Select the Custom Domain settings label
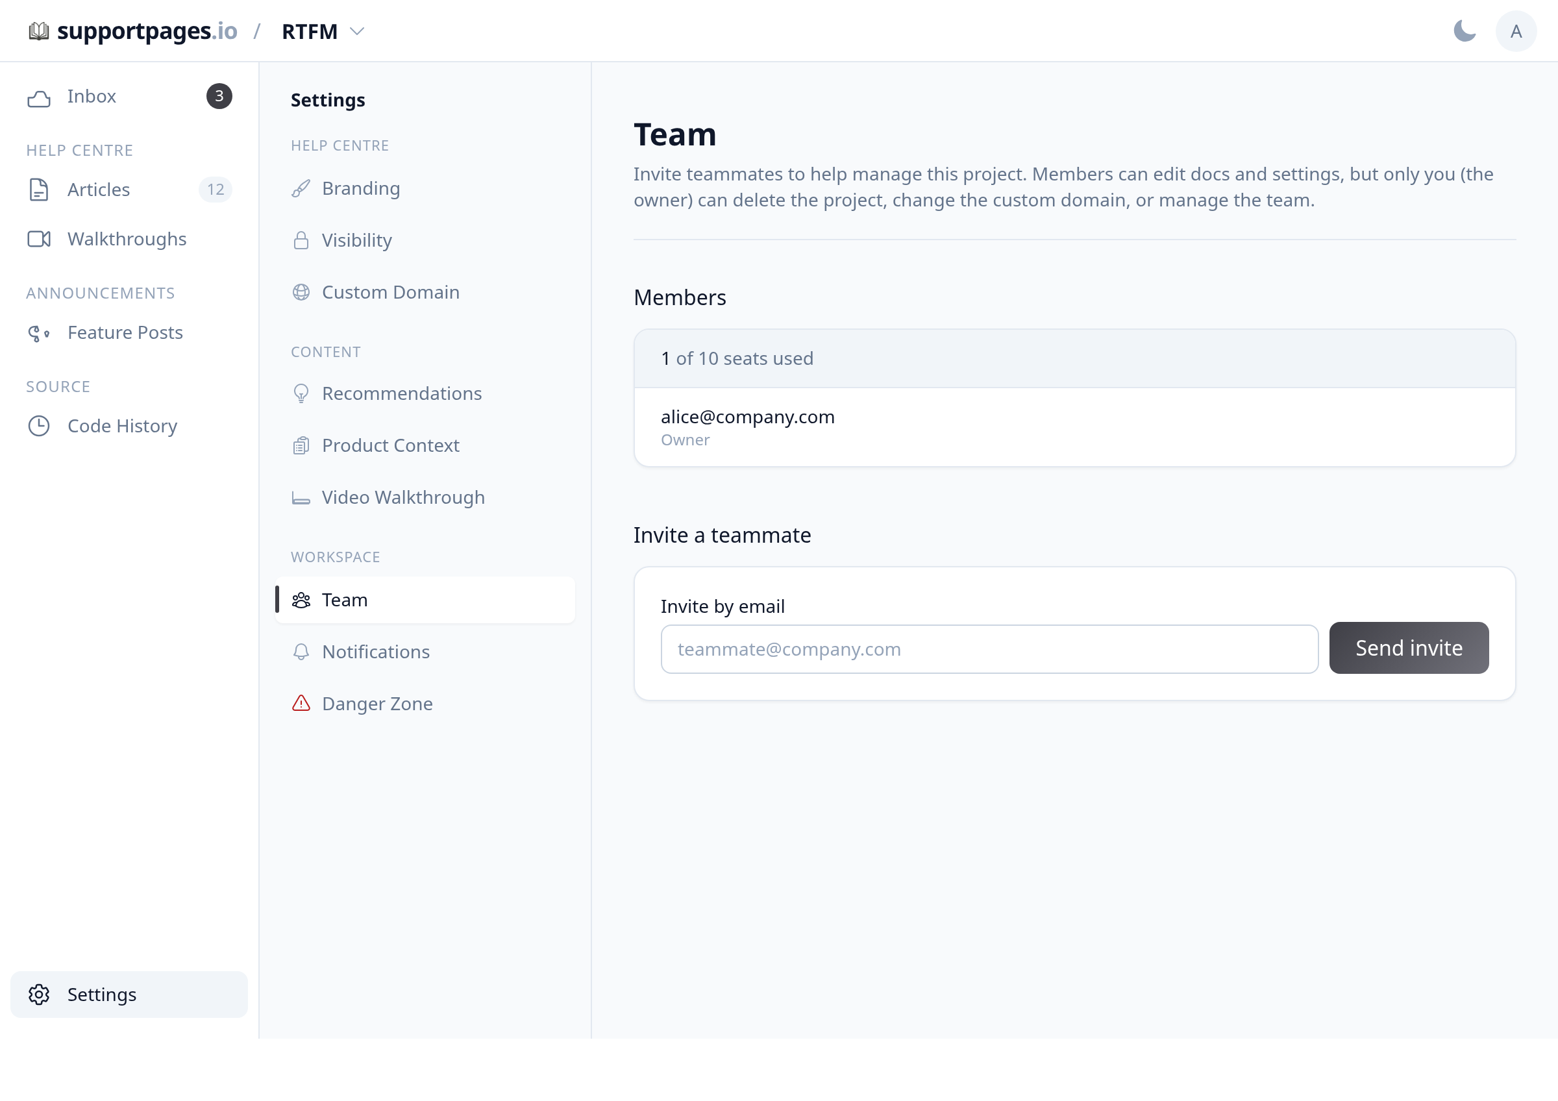 [391, 292]
